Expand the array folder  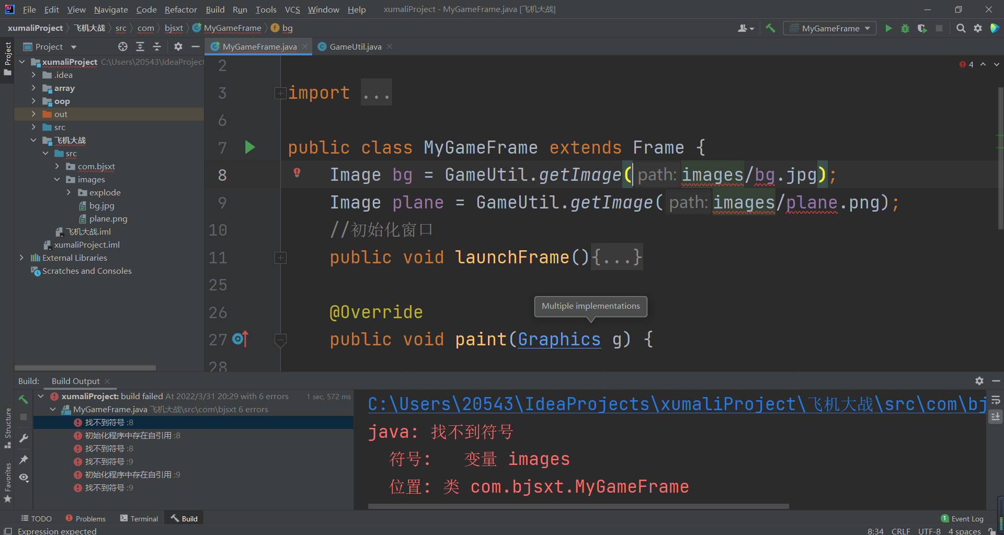[x=33, y=88]
